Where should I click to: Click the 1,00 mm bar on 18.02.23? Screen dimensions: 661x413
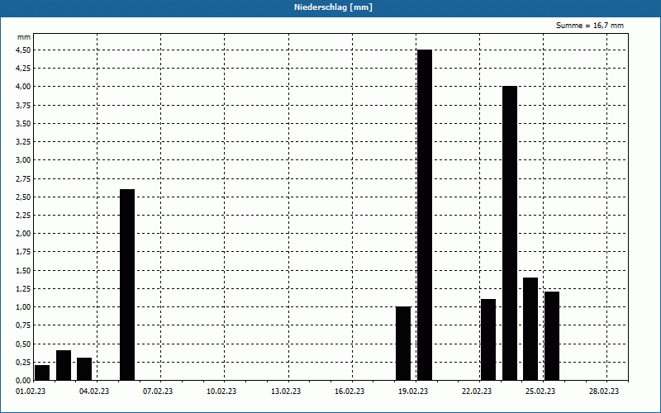tap(403, 344)
